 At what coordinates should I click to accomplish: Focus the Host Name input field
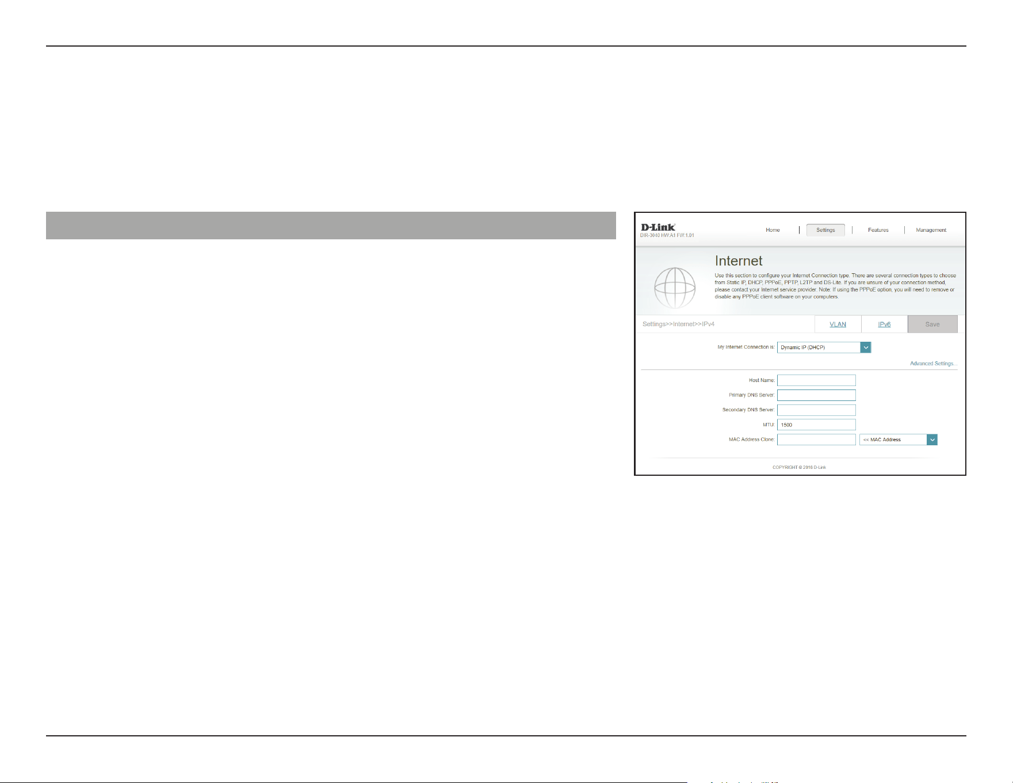816,380
